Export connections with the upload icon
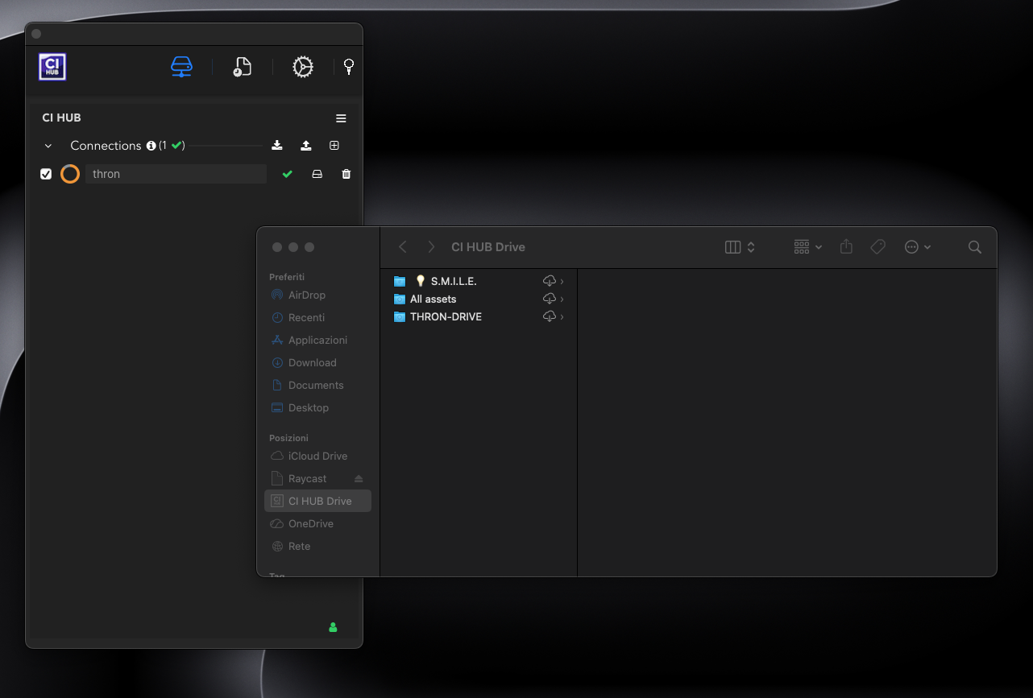The height and width of the screenshot is (698, 1033). [306, 146]
